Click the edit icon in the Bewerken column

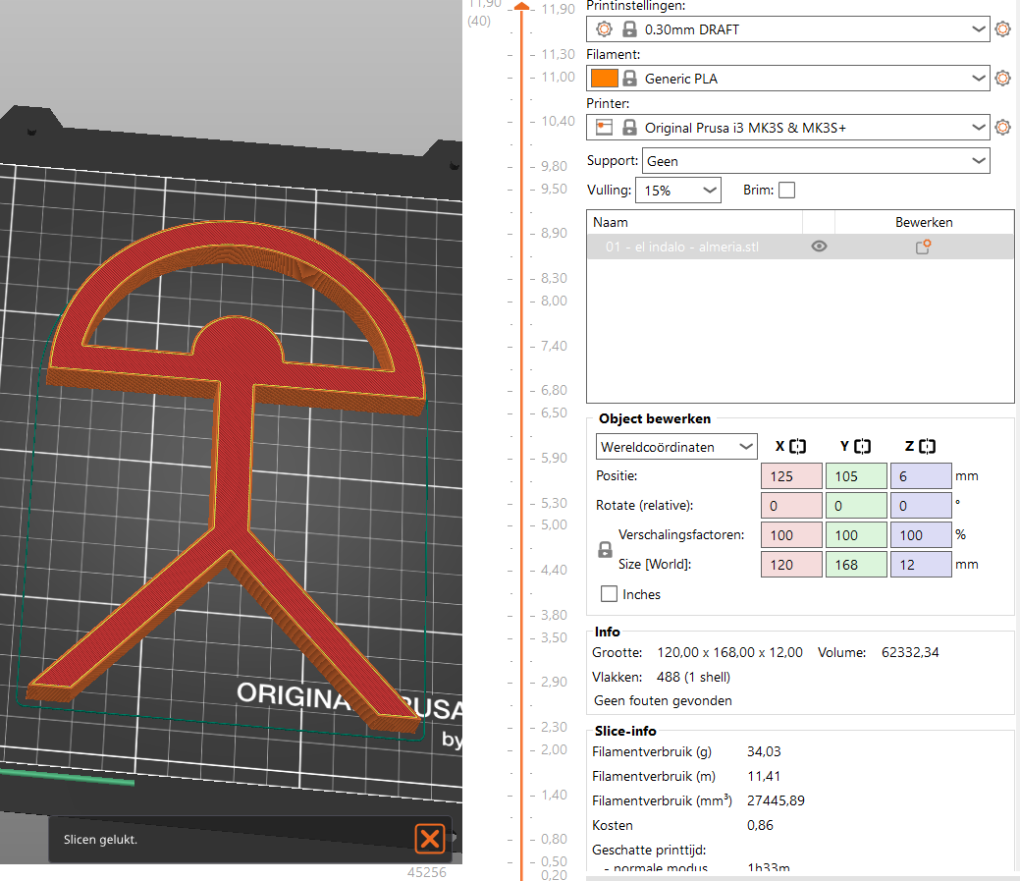pyautogui.click(x=923, y=247)
